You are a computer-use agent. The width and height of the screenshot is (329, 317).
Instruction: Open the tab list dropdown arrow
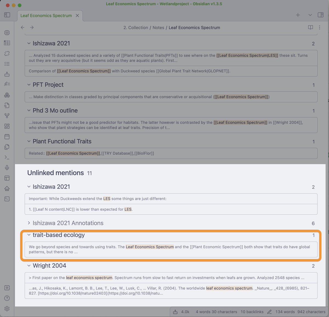pos(310,15)
